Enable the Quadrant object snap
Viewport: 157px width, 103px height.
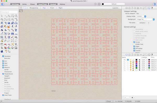click(x=3, y=78)
